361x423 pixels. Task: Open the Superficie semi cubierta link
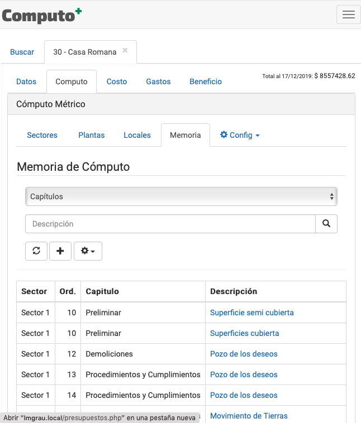tap(251, 313)
